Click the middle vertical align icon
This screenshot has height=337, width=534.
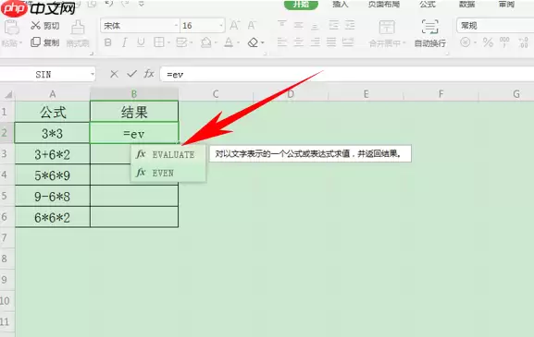(x=298, y=25)
